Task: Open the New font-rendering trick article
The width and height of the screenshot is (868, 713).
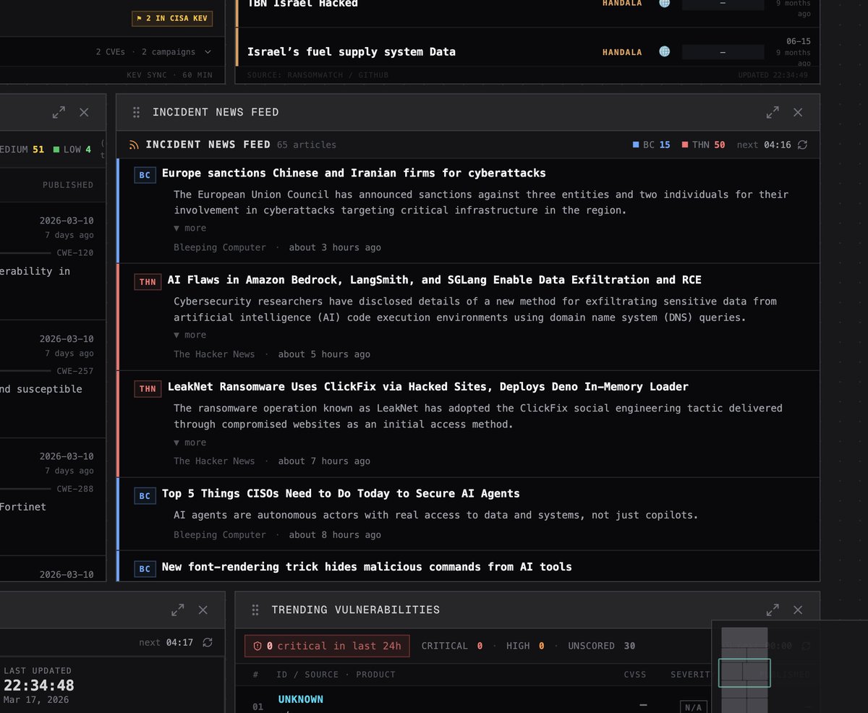Action: [367, 567]
